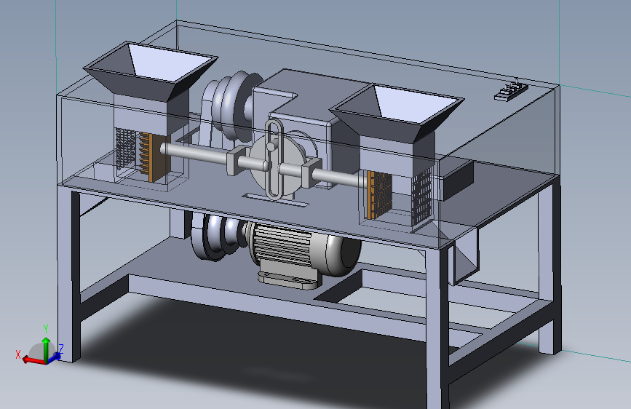This screenshot has height=409, width=631.
Task: Select the front left table leg
Action: tap(69, 274)
